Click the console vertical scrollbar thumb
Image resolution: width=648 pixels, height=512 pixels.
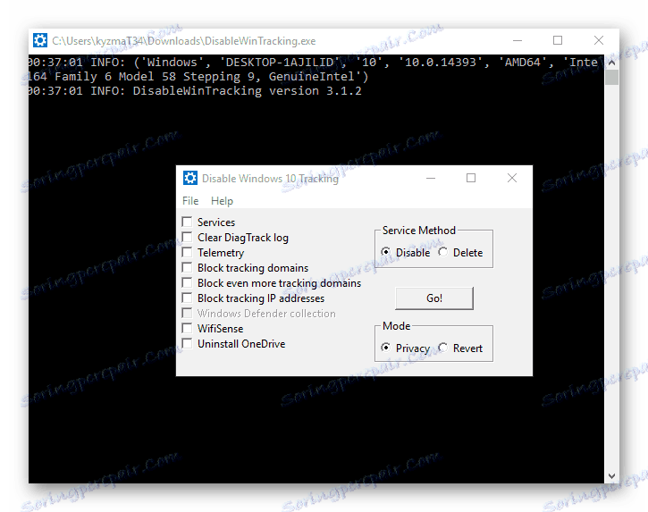pyautogui.click(x=611, y=77)
